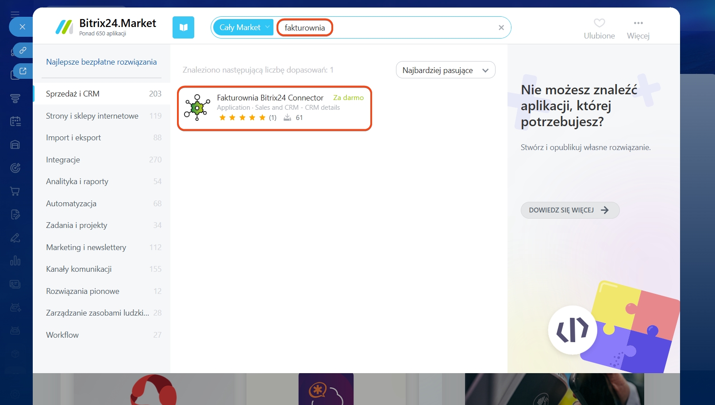Open Market in new window icon
This screenshot has height=405, width=715.
pyautogui.click(x=23, y=71)
